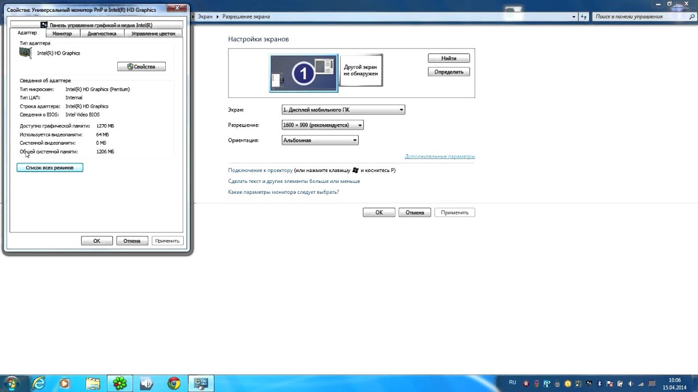Screen dimensions: 698x392
Task: Click the 1270 МБ available graphics memory value
Action: [105, 126]
